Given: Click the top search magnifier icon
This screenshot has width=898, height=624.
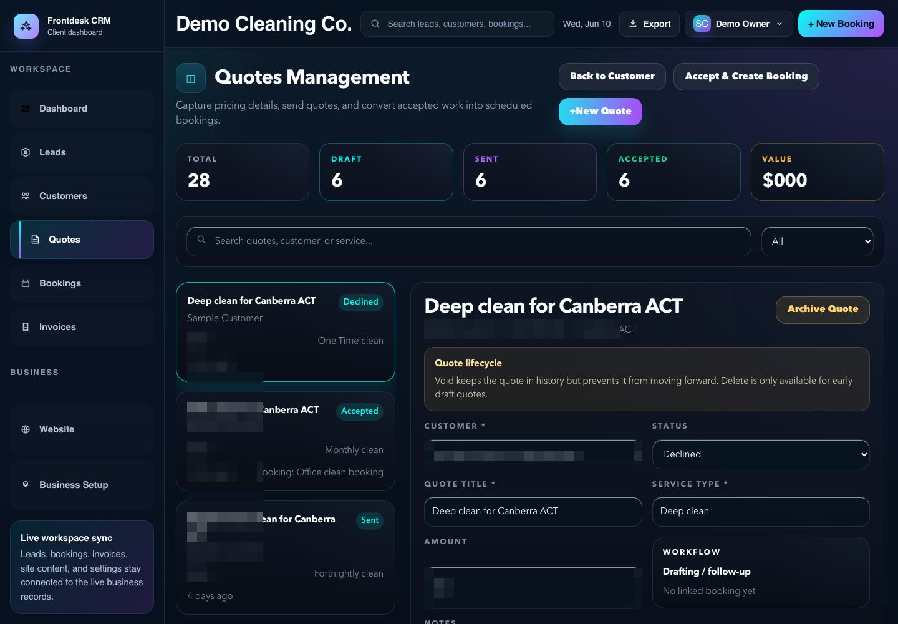Looking at the screenshot, I should 375,24.
